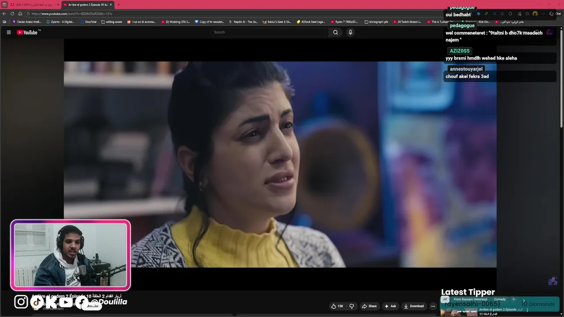Open browser settings and more menu
This screenshot has width=564, height=317.
pyautogui.click(x=543, y=14)
